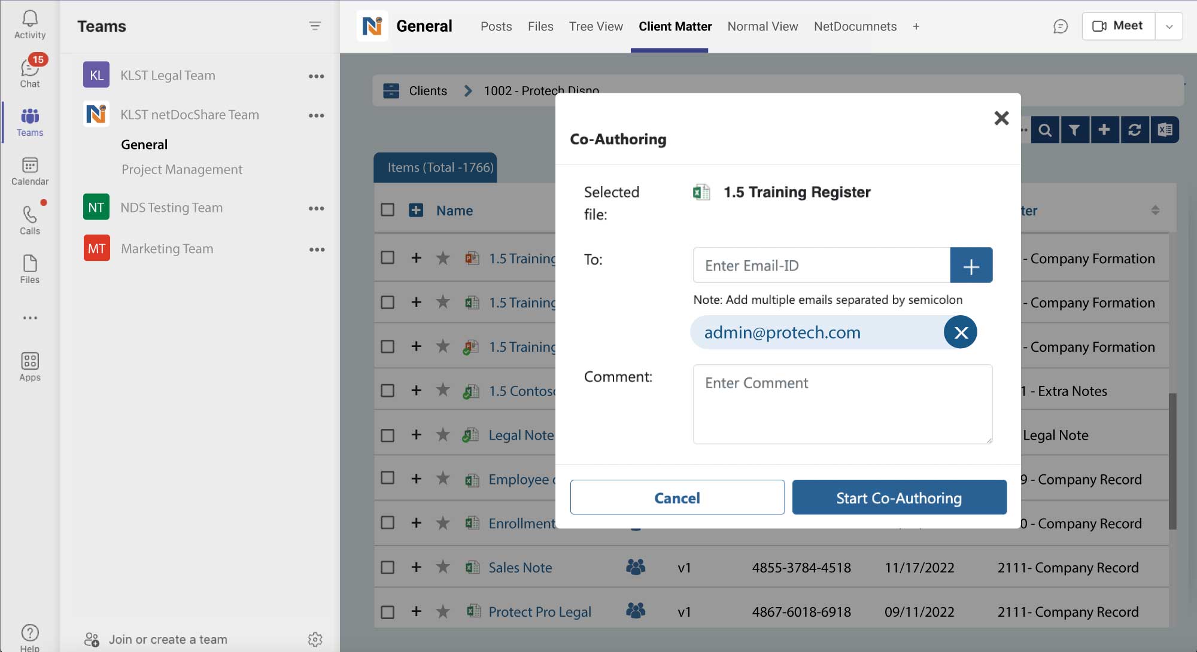The width and height of the screenshot is (1197, 652).
Task: Open the Apps icon in sidebar
Action: 30,367
